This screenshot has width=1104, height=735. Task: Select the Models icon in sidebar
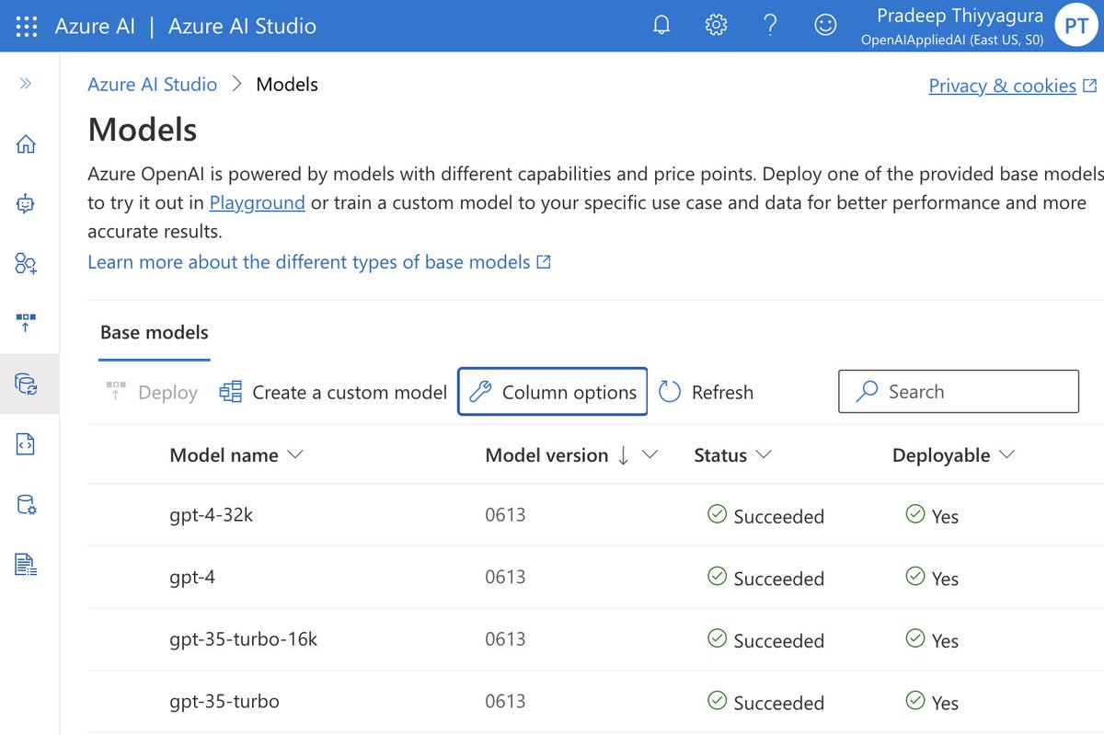26,385
